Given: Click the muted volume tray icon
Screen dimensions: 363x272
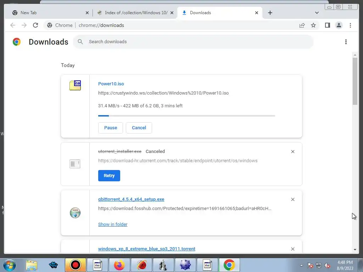Looking at the screenshot, I should [327, 265].
